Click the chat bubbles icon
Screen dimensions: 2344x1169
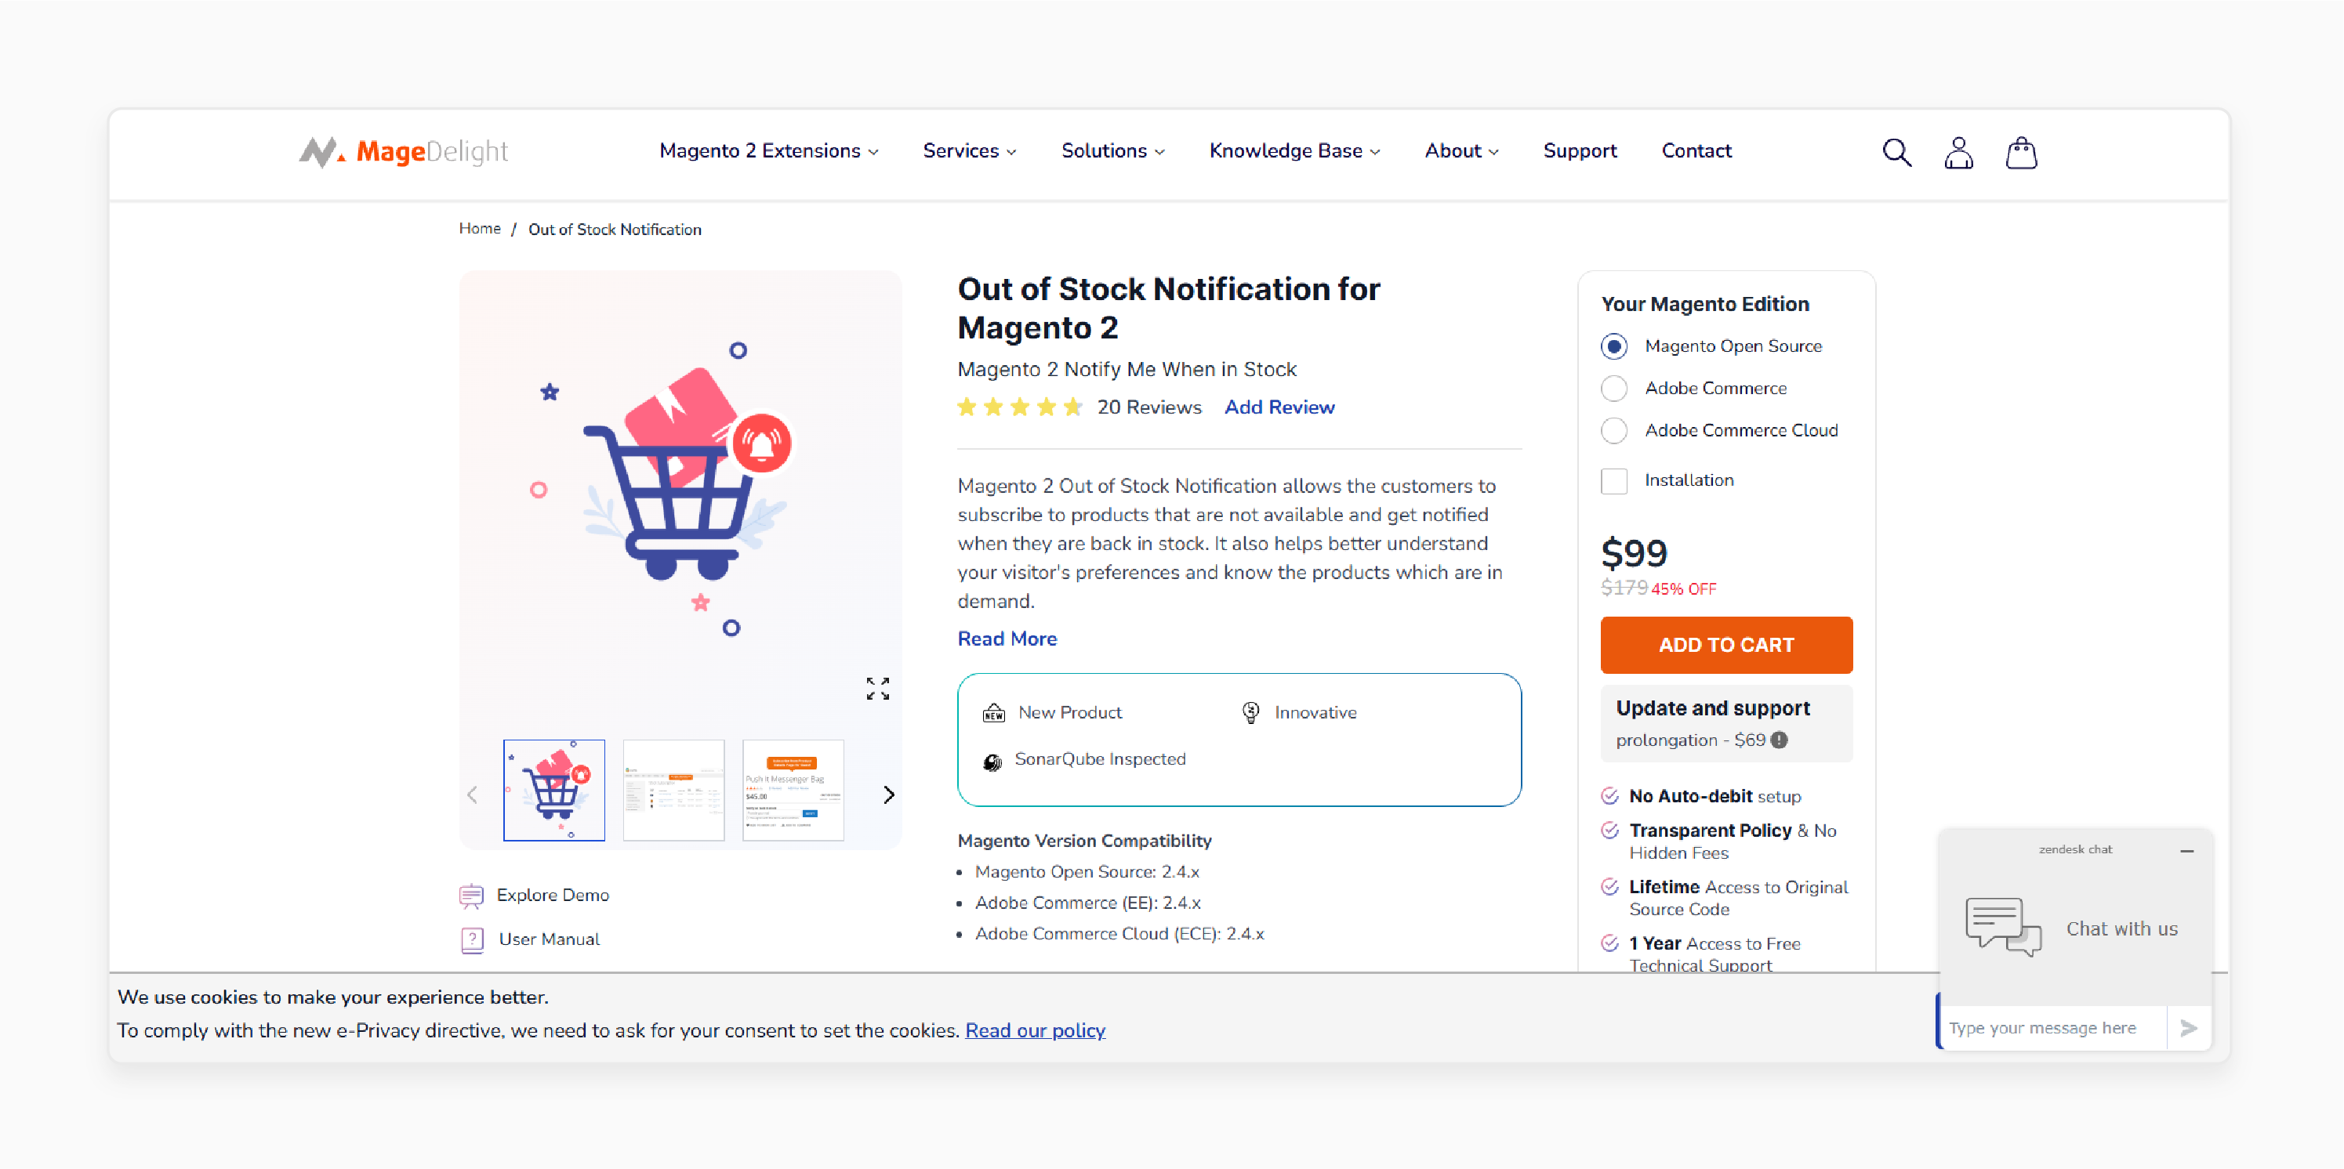click(2003, 926)
